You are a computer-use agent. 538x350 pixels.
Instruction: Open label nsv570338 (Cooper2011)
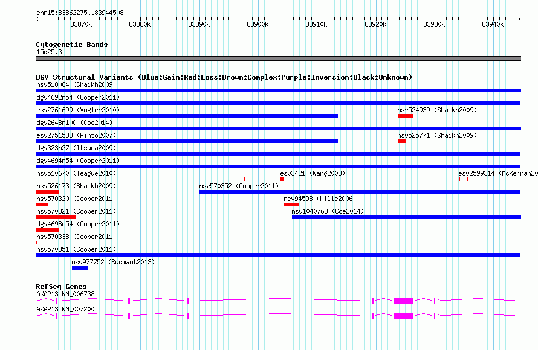(x=76, y=237)
